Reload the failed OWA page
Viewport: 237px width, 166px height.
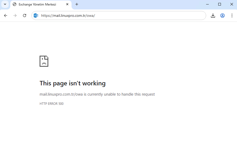click(x=25, y=15)
